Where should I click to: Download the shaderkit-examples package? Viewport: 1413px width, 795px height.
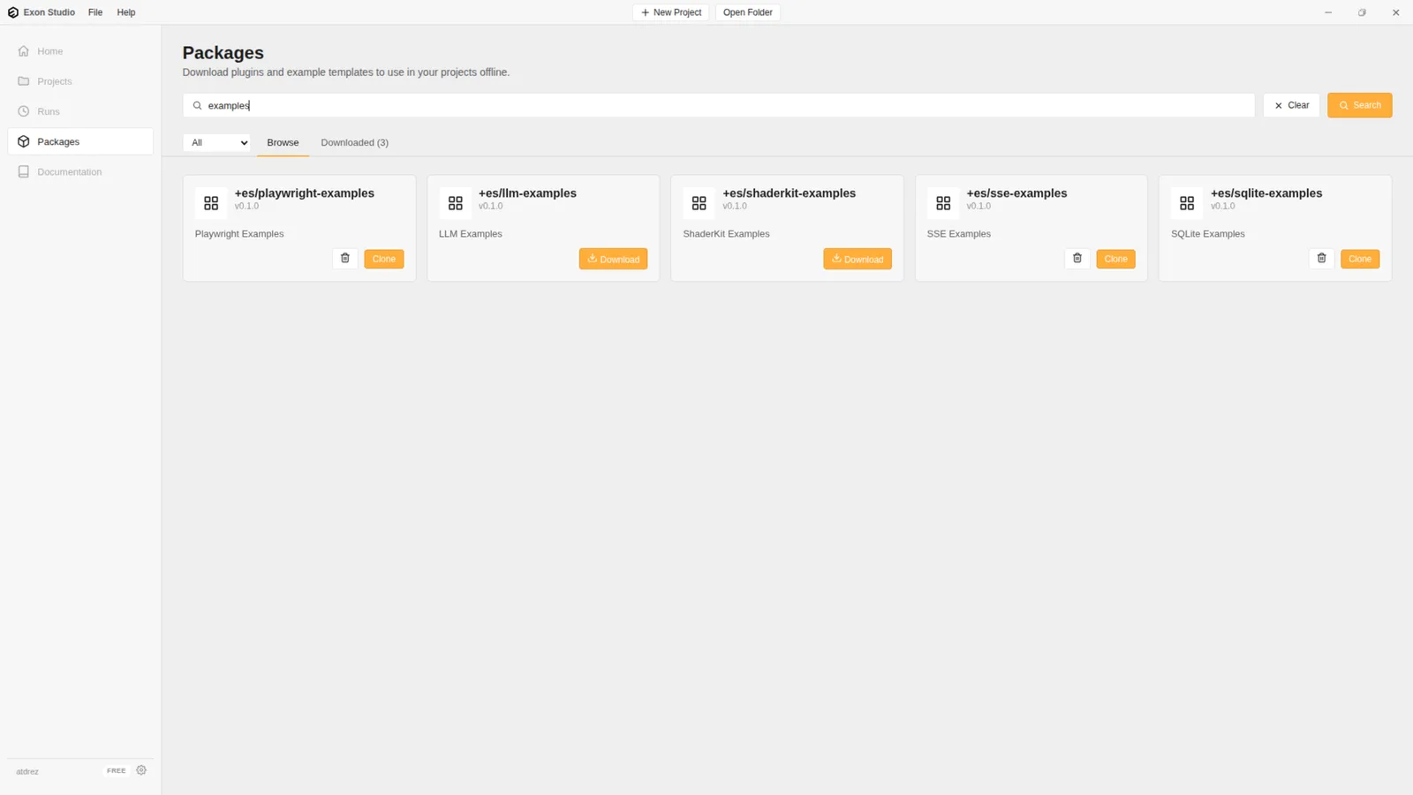(858, 259)
